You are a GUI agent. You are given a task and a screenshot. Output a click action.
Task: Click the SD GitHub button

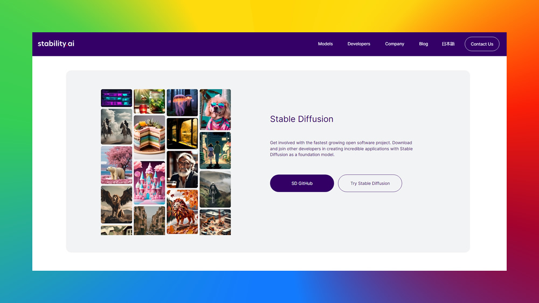click(302, 183)
